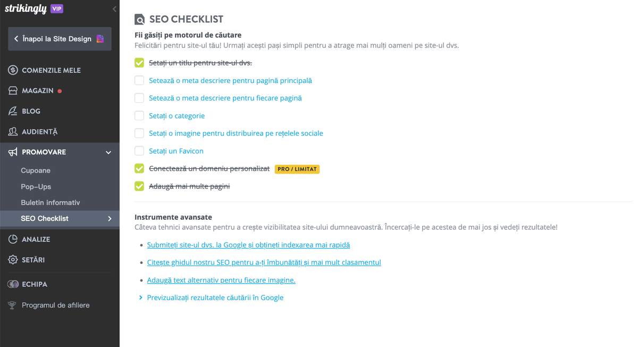
Task: Check the Setați un Favicon checkbox
Action: [x=139, y=151]
